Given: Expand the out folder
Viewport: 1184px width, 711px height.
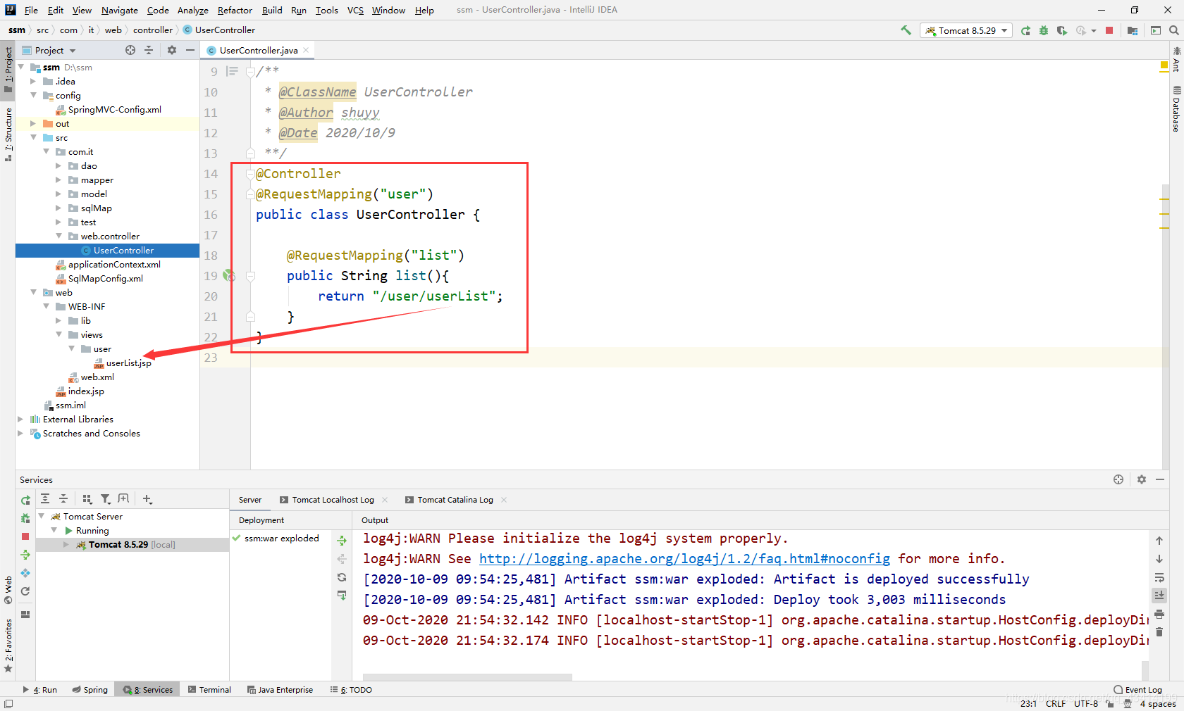Looking at the screenshot, I should pos(33,123).
